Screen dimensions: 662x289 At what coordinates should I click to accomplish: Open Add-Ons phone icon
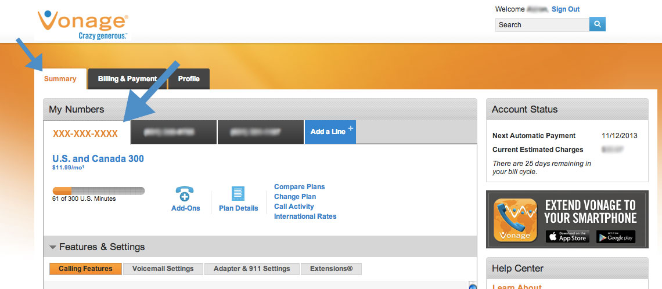tap(185, 194)
